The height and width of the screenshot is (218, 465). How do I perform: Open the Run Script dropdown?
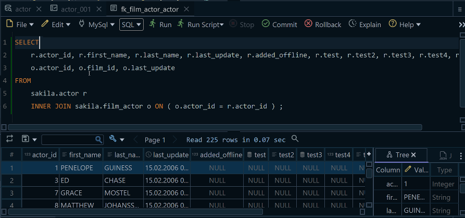[200, 25]
